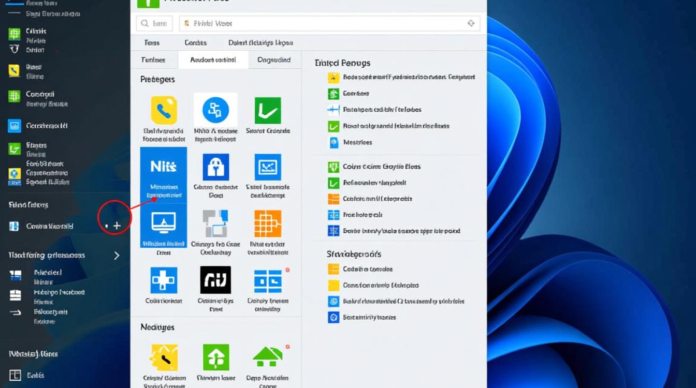Switch to the 'Tembses' tab
Screen dimensions: 696x388
pos(153,60)
